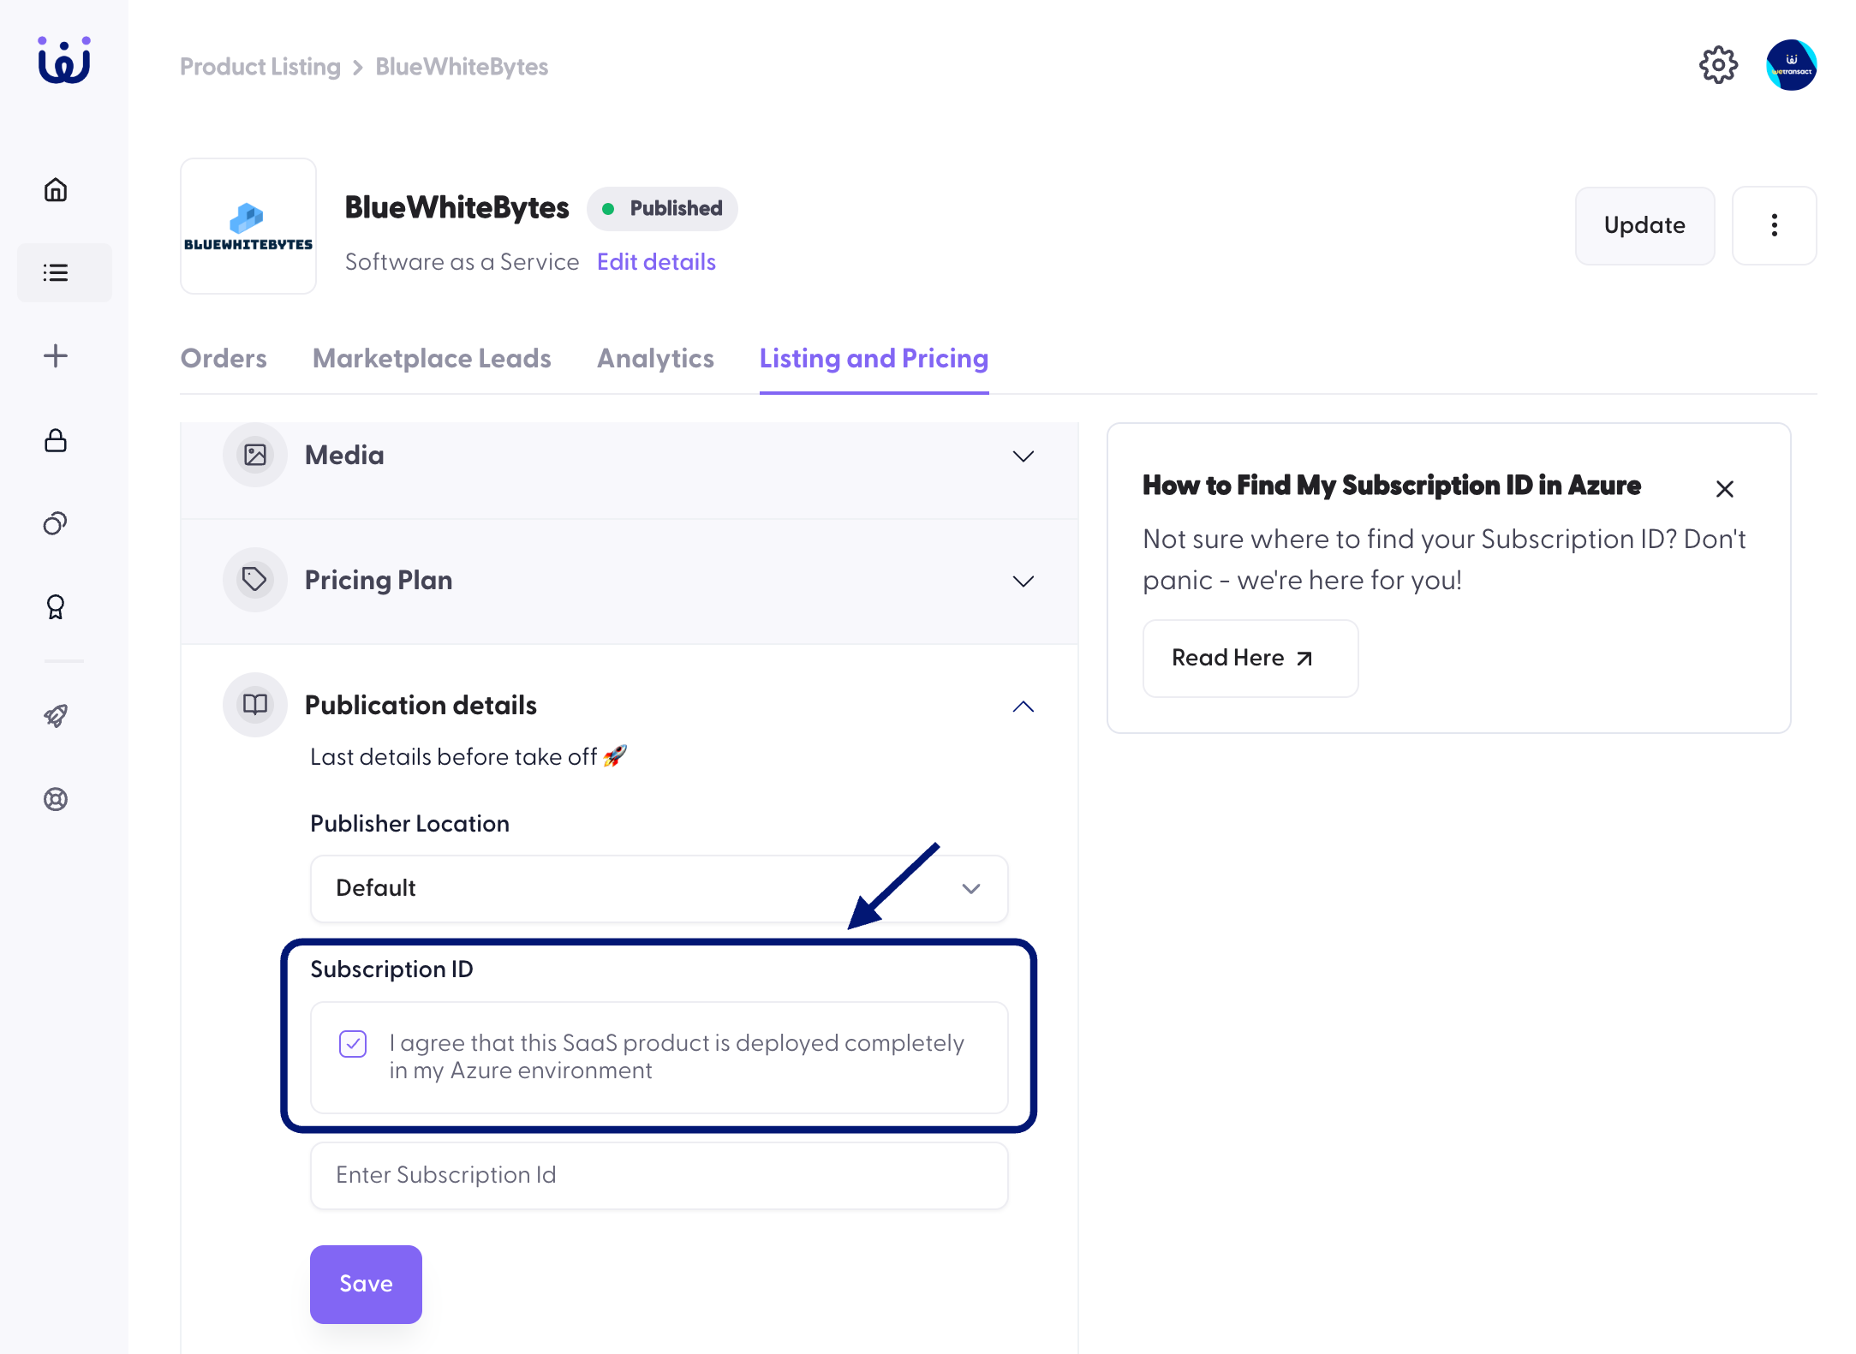Image resolution: width=1856 pixels, height=1354 pixels.
Task: Toggle the Azure environment agreement checkbox
Action: [x=353, y=1043]
